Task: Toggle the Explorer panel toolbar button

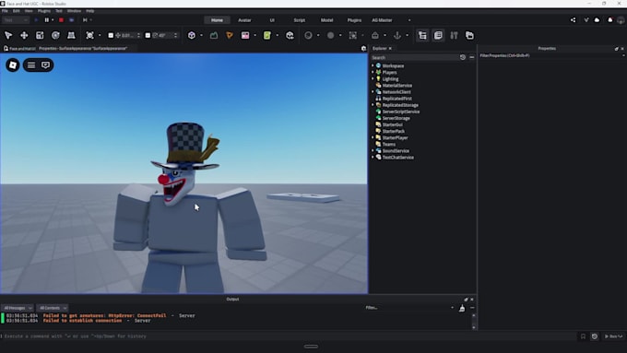Action: coord(422,36)
